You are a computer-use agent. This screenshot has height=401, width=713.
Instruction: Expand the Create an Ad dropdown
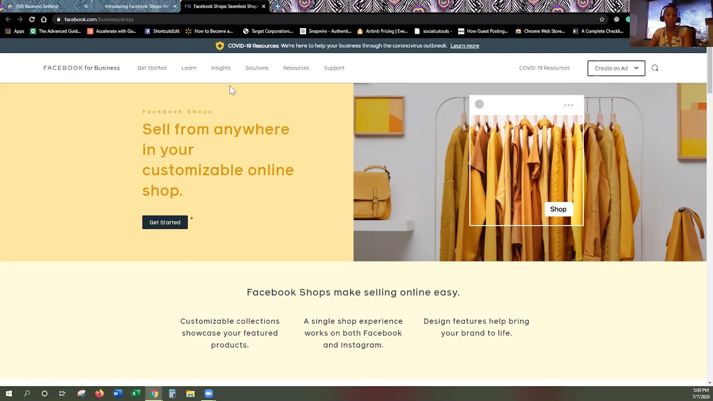click(616, 68)
